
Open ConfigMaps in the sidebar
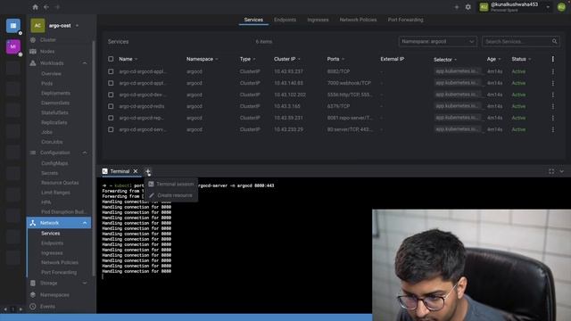[x=54, y=163]
